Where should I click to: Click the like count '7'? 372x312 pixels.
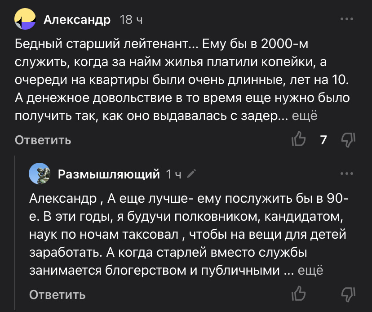(x=323, y=140)
